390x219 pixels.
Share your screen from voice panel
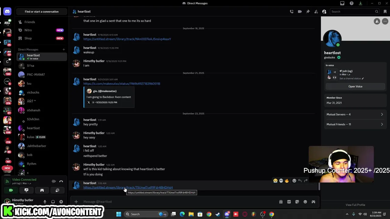[x=27, y=190]
